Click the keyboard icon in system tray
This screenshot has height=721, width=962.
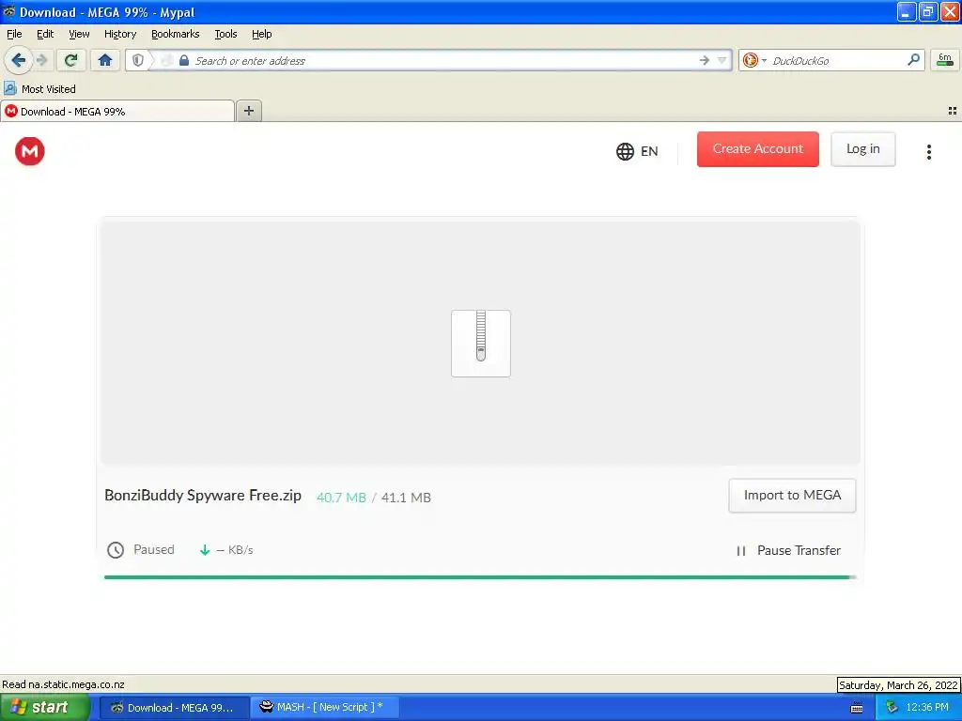pyautogui.click(x=857, y=708)
